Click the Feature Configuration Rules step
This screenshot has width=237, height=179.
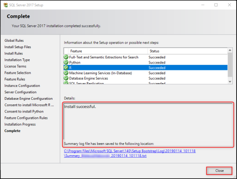pyautogui.click(x=26, y=118)
